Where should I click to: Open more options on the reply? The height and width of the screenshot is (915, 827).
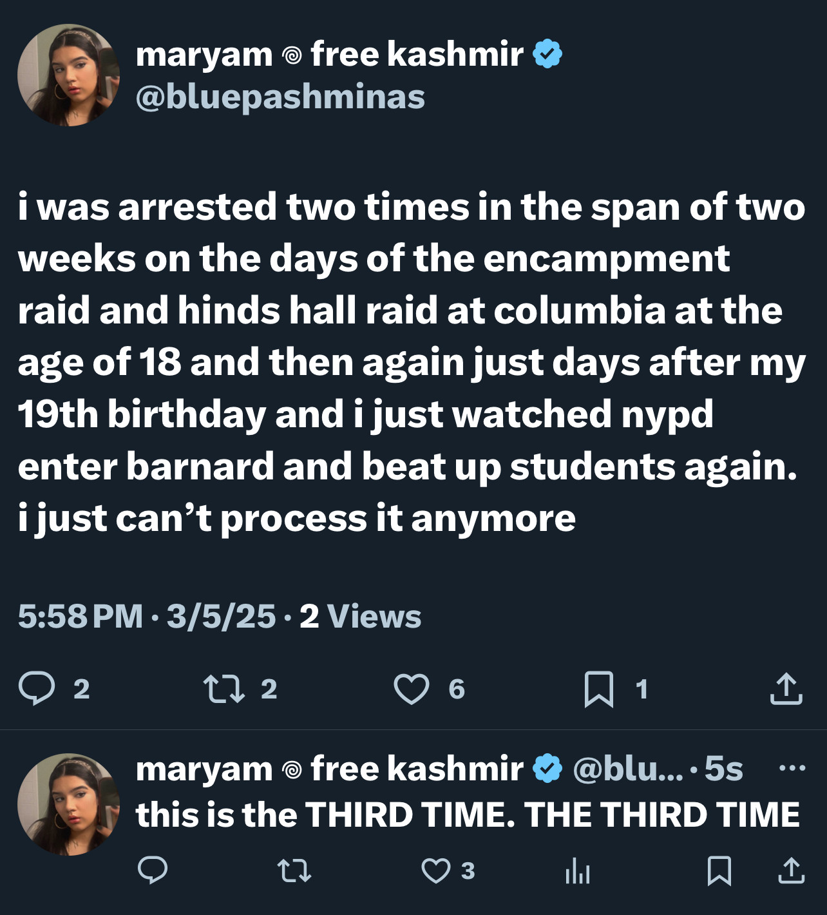click(792, 767)
